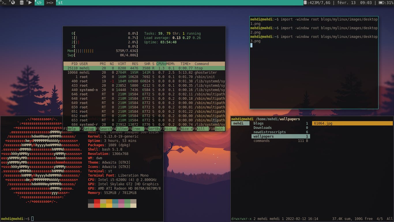The width and height of the screenshot is (394, 222).
Task: Switch to the globe browser tag
Action: [x=13, y=3]
